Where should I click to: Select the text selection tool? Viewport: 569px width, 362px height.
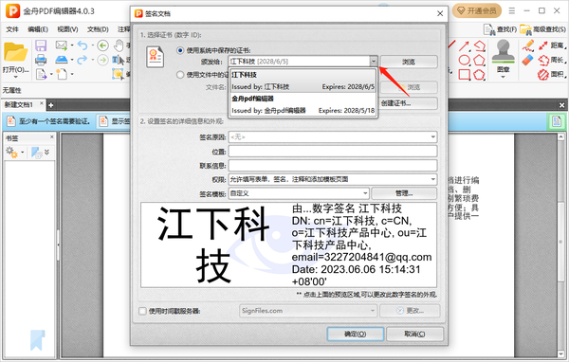click(118, 60)
